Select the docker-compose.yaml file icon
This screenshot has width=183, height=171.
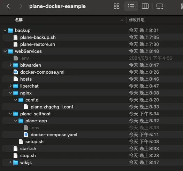(26, 135)
